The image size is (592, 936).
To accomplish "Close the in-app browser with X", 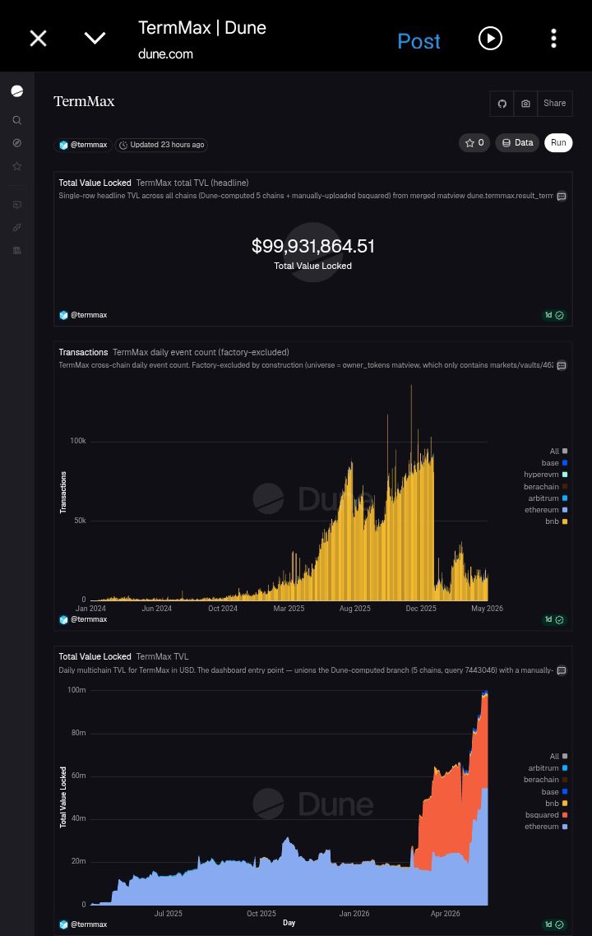I will 38,39.
